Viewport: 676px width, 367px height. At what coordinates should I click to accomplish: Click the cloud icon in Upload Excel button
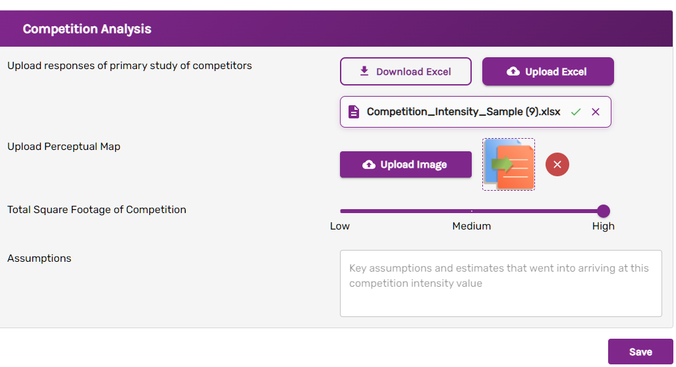(x=513, y=72)
